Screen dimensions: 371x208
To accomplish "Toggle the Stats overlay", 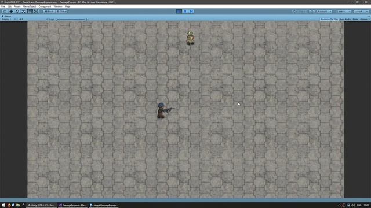I will (x=355, y=19).
